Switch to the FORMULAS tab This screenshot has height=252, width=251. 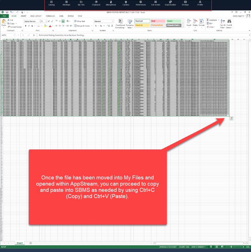click(x=50, y=16)
